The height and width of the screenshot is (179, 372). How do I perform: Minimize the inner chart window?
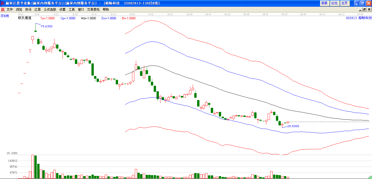[x=360, y=10]
